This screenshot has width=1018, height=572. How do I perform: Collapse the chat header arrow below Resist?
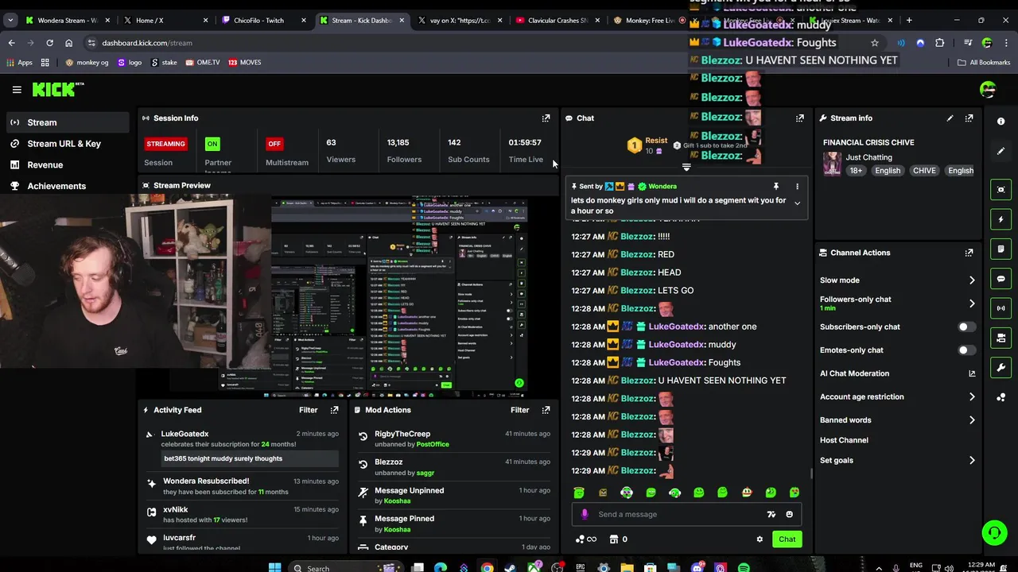pyautogui.click(x=686, y=168)
